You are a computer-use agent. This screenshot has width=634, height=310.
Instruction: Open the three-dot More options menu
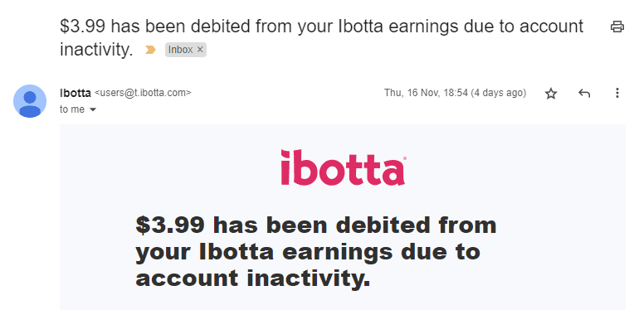(x=617, y=93)
